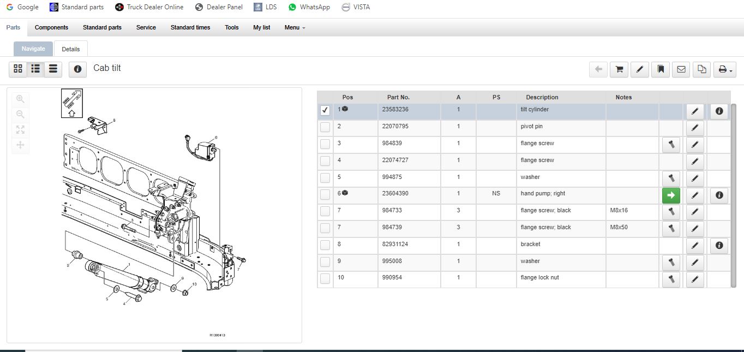This screenshot has height=352, width=744.
Task: Click the bookmark icon in top toolbar
Action: click(x=661, y=69)
